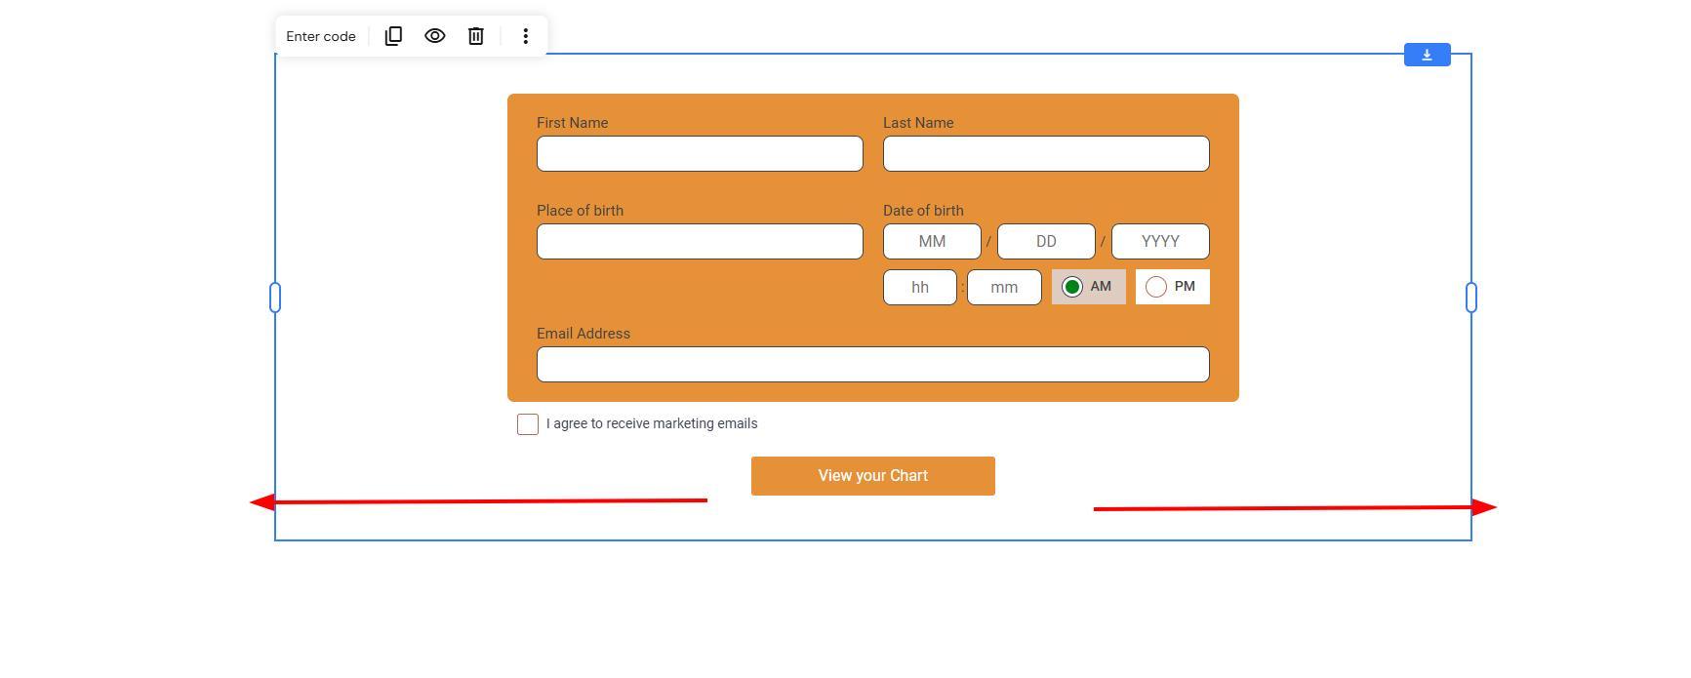Select the PM radio button

[x=1156, y=287]
